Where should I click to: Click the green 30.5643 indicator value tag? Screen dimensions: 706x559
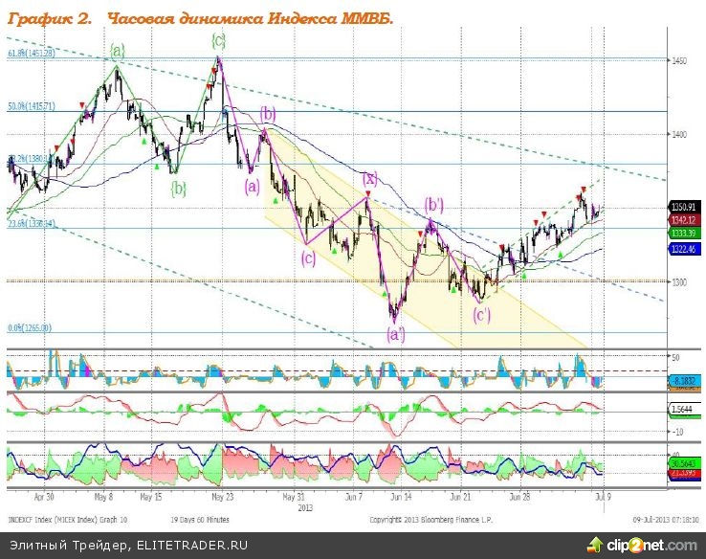click(x=684, y=464)
